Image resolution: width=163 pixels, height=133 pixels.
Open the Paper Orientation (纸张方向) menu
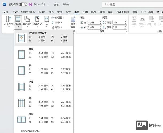coord(27,21)
